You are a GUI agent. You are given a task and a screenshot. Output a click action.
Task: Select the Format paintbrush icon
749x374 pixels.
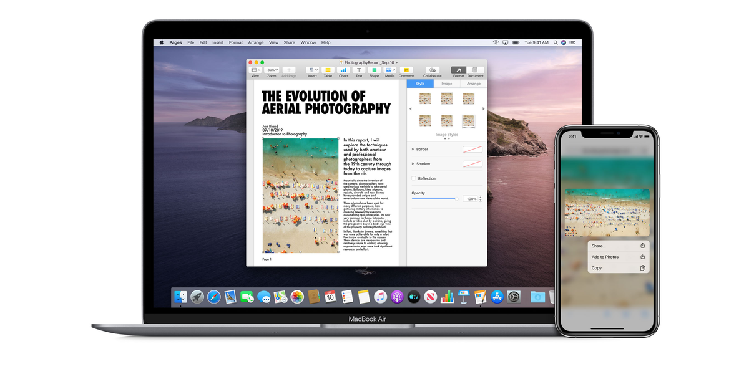point(459,69)
